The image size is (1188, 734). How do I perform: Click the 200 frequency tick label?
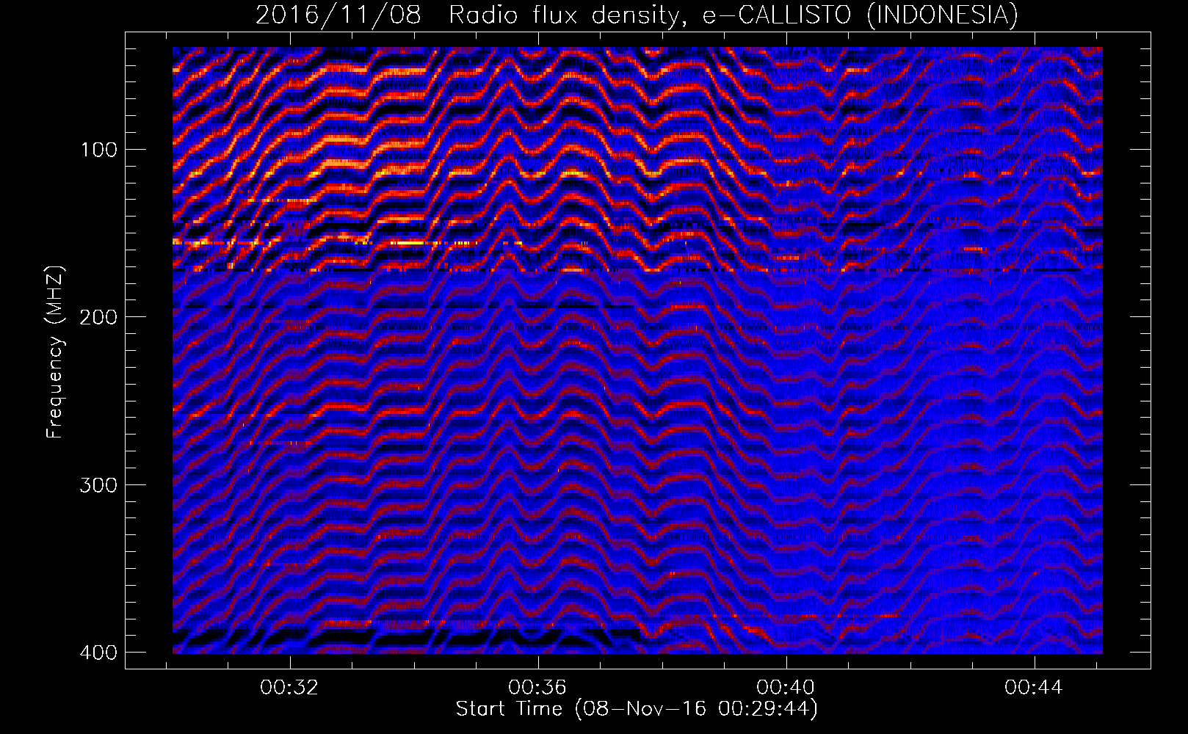(x=98, y=317)
